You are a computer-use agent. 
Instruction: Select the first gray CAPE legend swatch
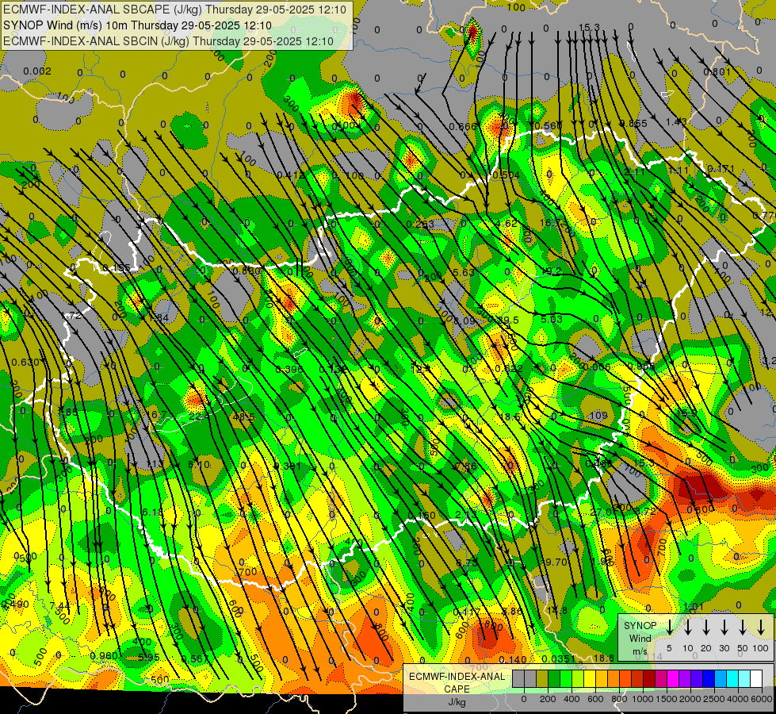coord(518,679)
